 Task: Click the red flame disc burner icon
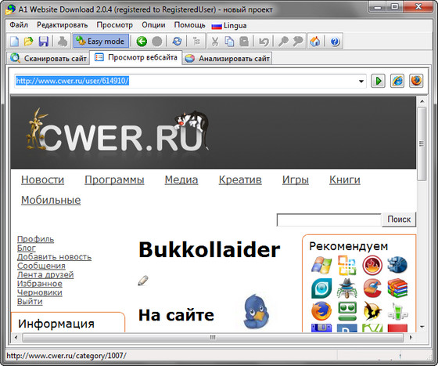372,265
